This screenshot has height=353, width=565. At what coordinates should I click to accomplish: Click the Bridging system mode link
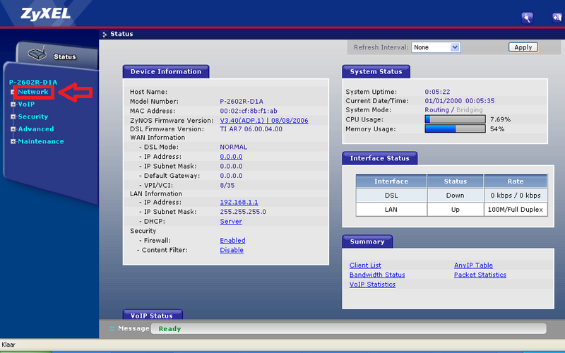click(x=469, y=110)
